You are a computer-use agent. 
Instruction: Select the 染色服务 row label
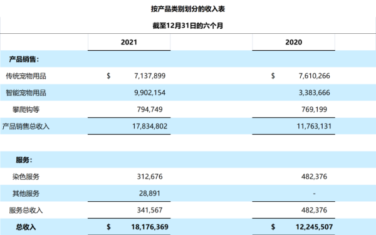[26, 177]
